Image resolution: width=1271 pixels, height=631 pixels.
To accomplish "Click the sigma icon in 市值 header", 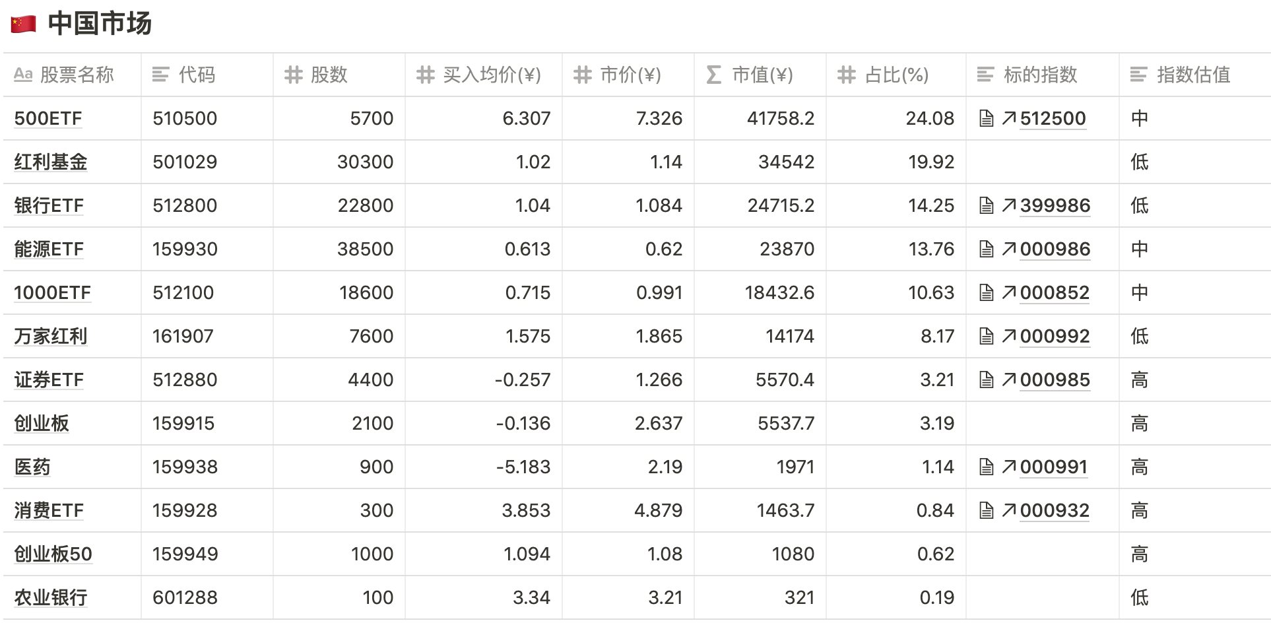I will (x=713, y=75).
